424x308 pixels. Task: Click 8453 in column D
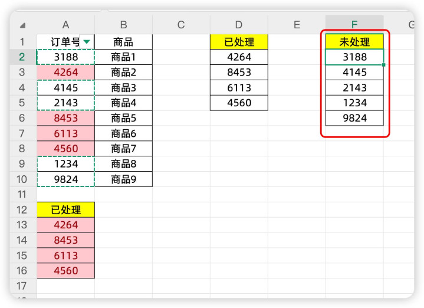click(x=239, y=72)
